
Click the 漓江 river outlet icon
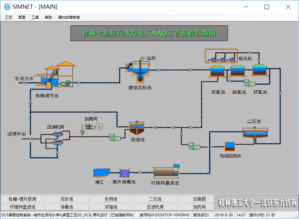101,172
